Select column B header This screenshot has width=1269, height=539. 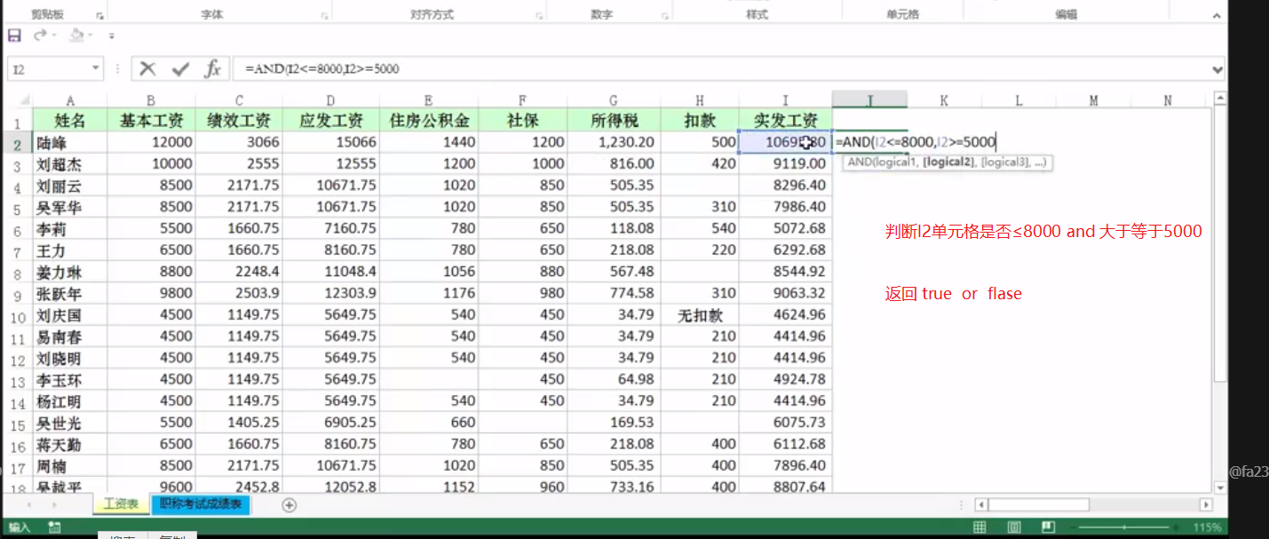pos(151,100)
